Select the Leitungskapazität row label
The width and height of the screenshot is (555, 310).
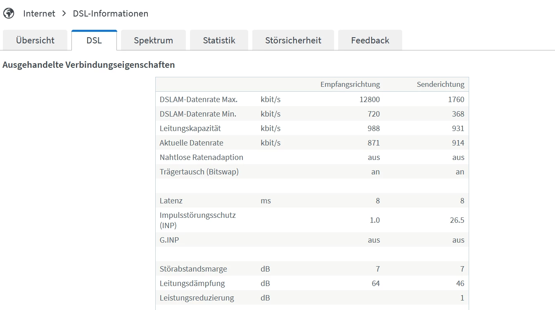(x=190, y=129)
